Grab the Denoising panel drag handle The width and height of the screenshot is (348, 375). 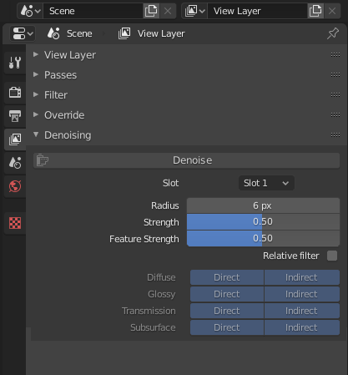(x=335, y=135)
